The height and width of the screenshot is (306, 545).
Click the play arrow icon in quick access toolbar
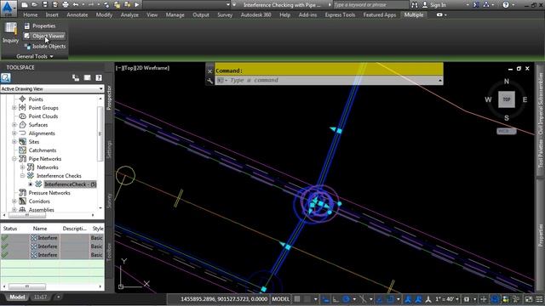[137, 5]
